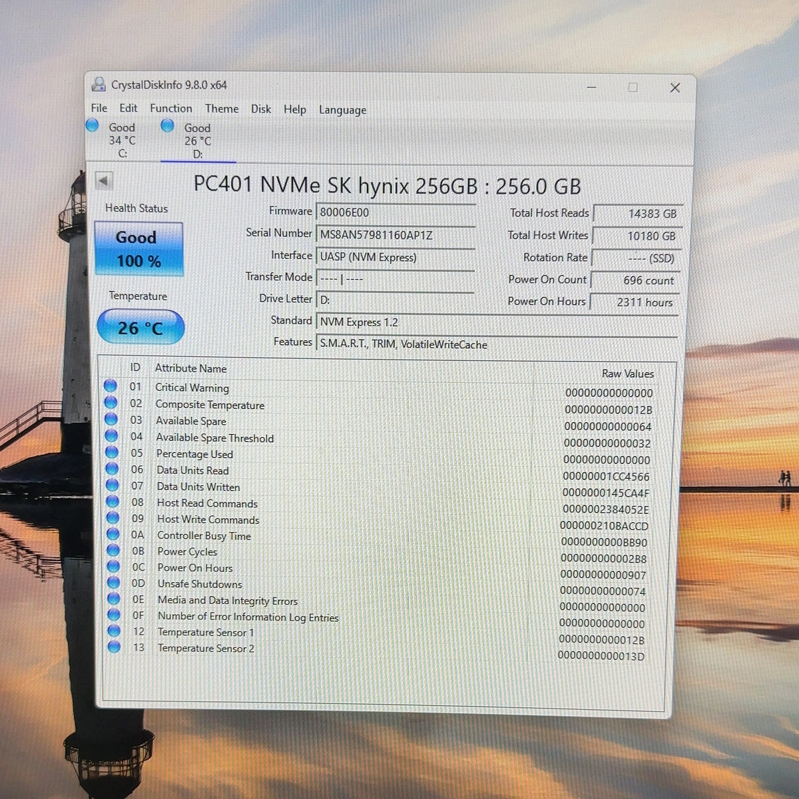Viewport: 799px width, 799px height.
Task: Click the blue status dot for Critical Warning
Action: (111, 386)
